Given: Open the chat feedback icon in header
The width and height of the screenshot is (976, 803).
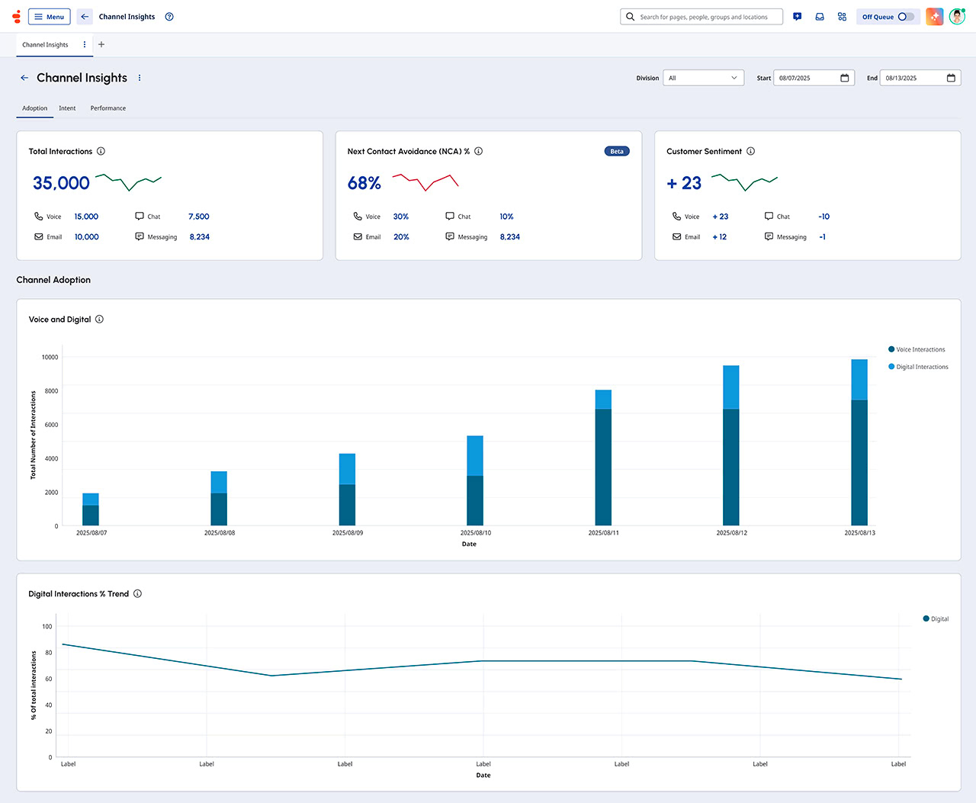Looking at the screenshot, I should coord(797,17).
